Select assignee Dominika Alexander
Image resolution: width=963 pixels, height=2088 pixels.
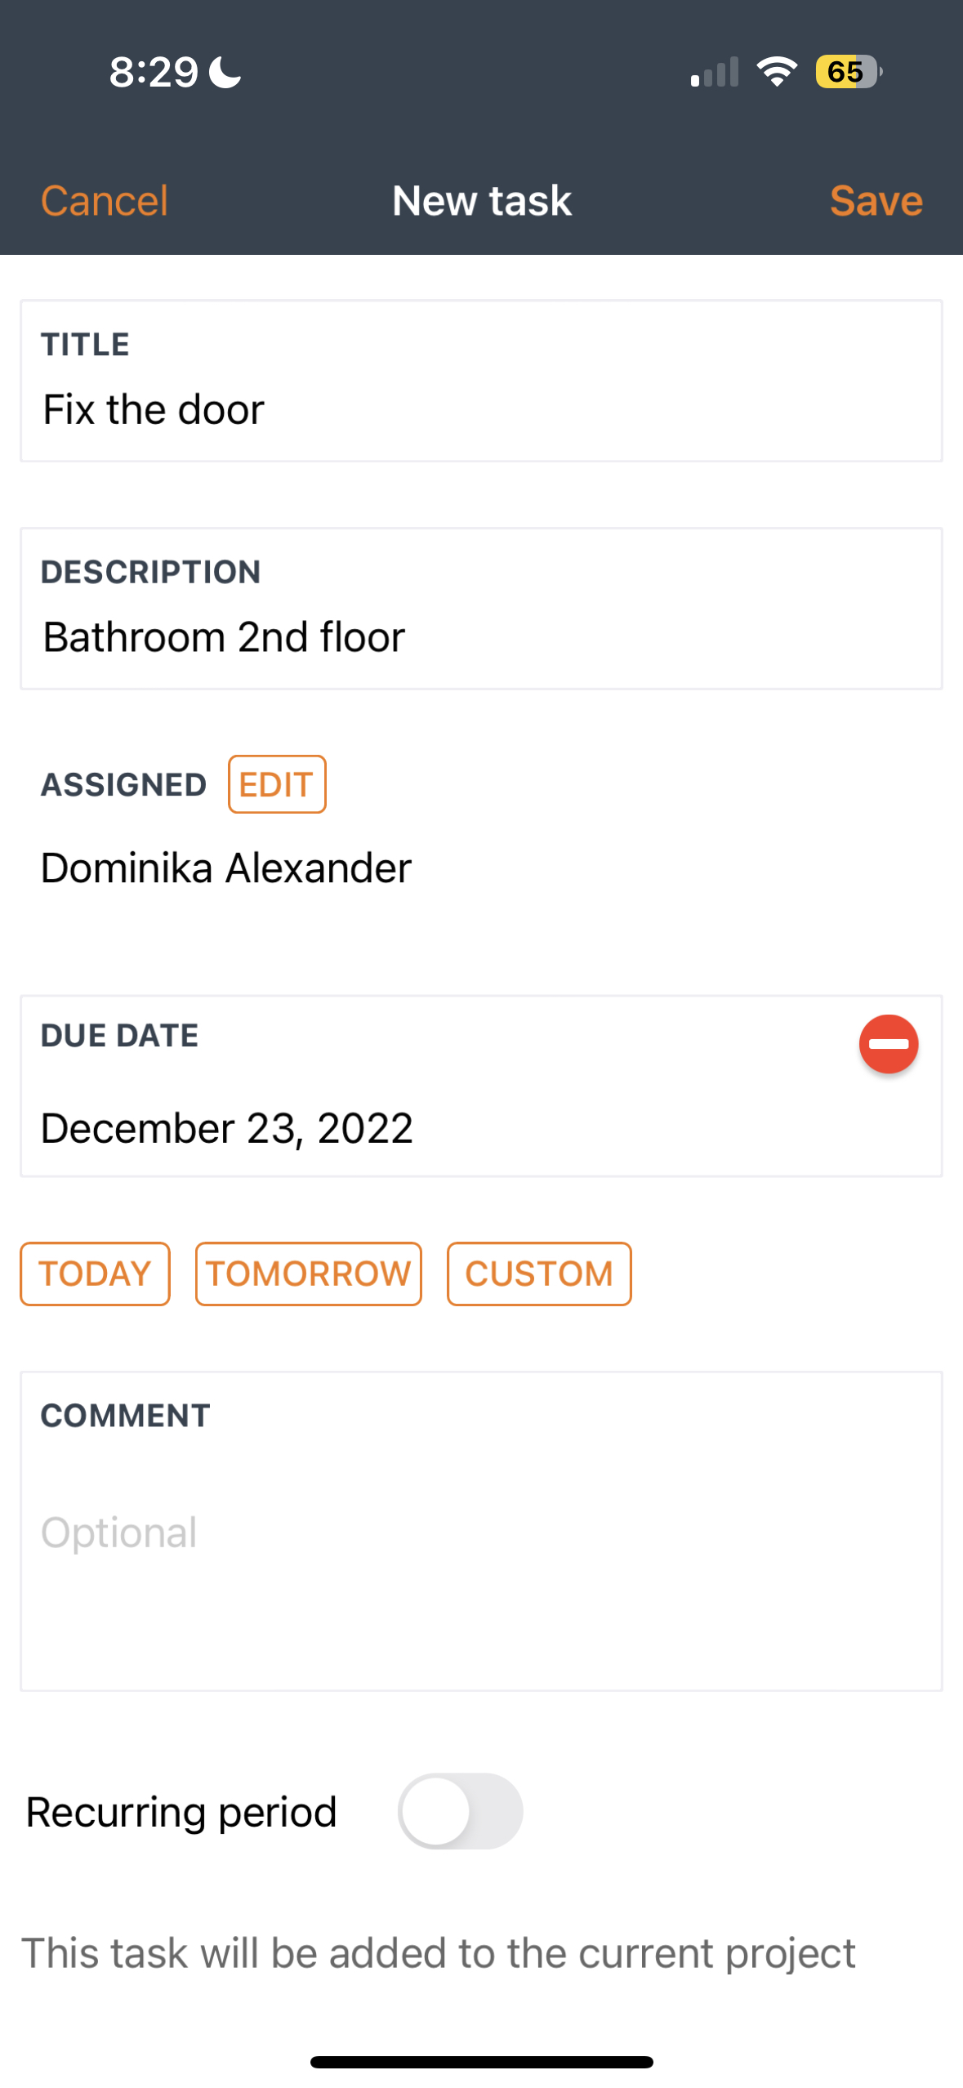[x=226, y=868]
